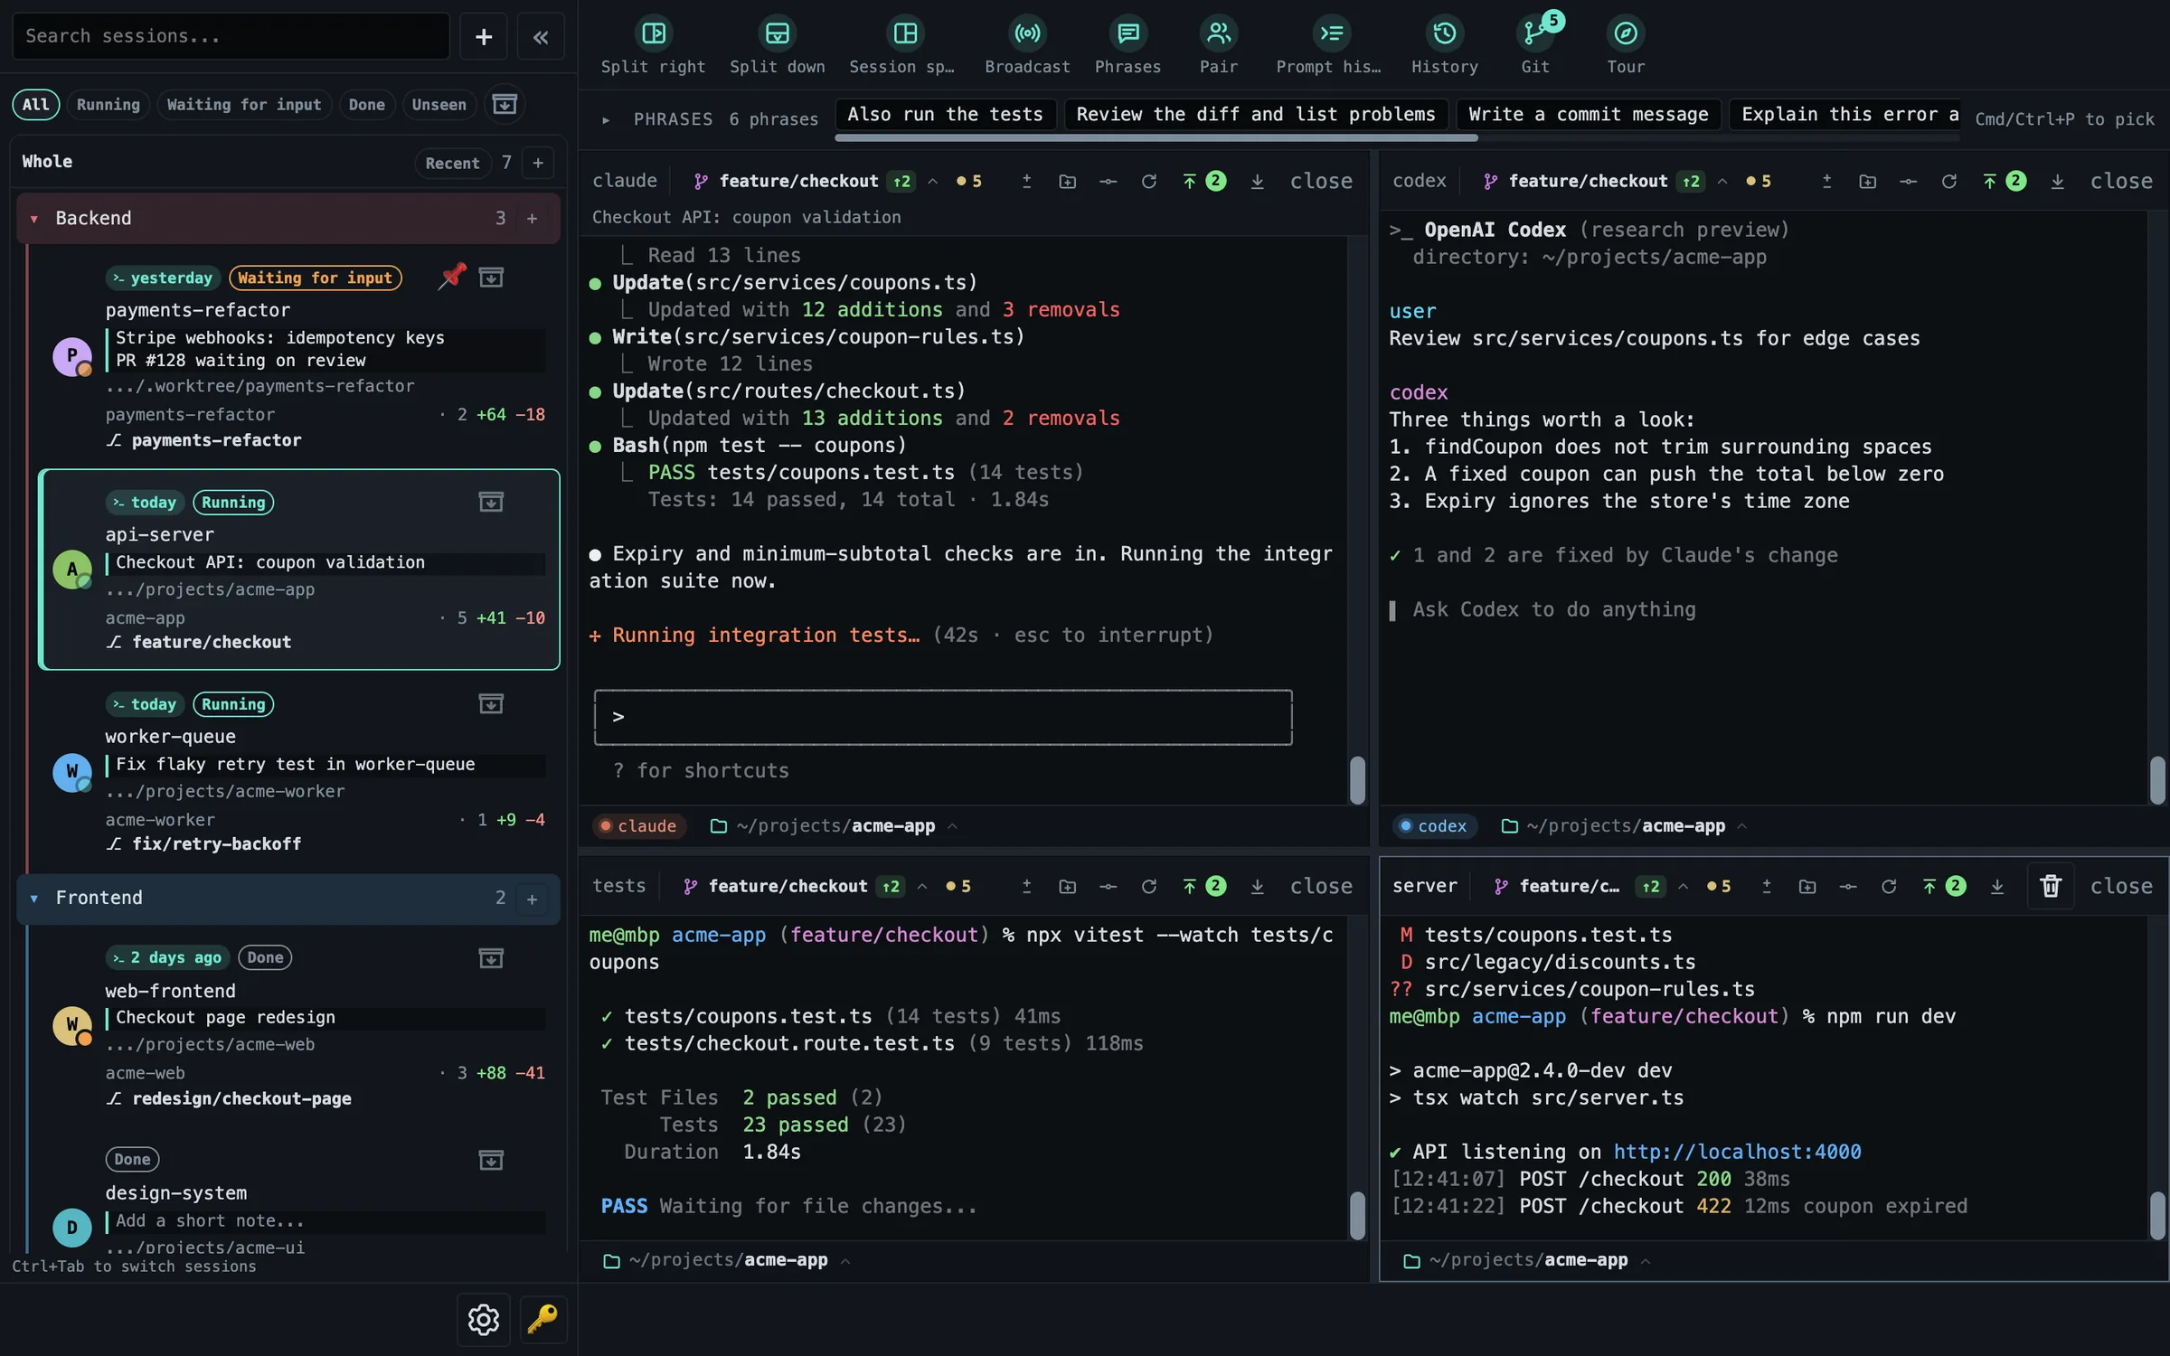Insert phrase Also run the tests
The height and width of the screenshot is (1356, 2170).
click(946, 115)
